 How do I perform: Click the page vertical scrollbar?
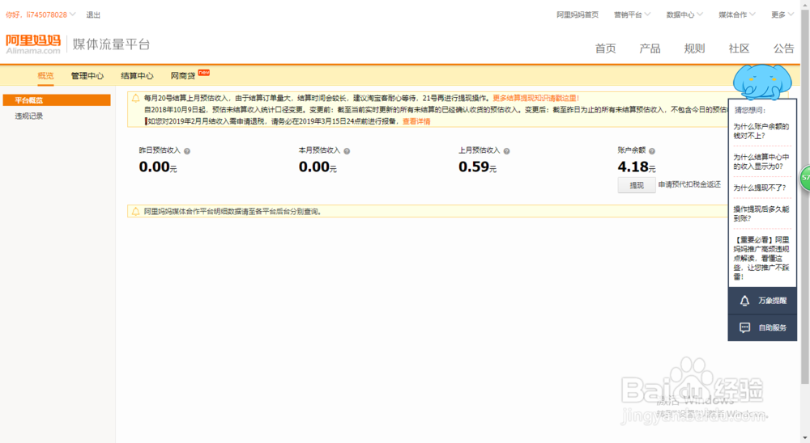pos(805,196)
